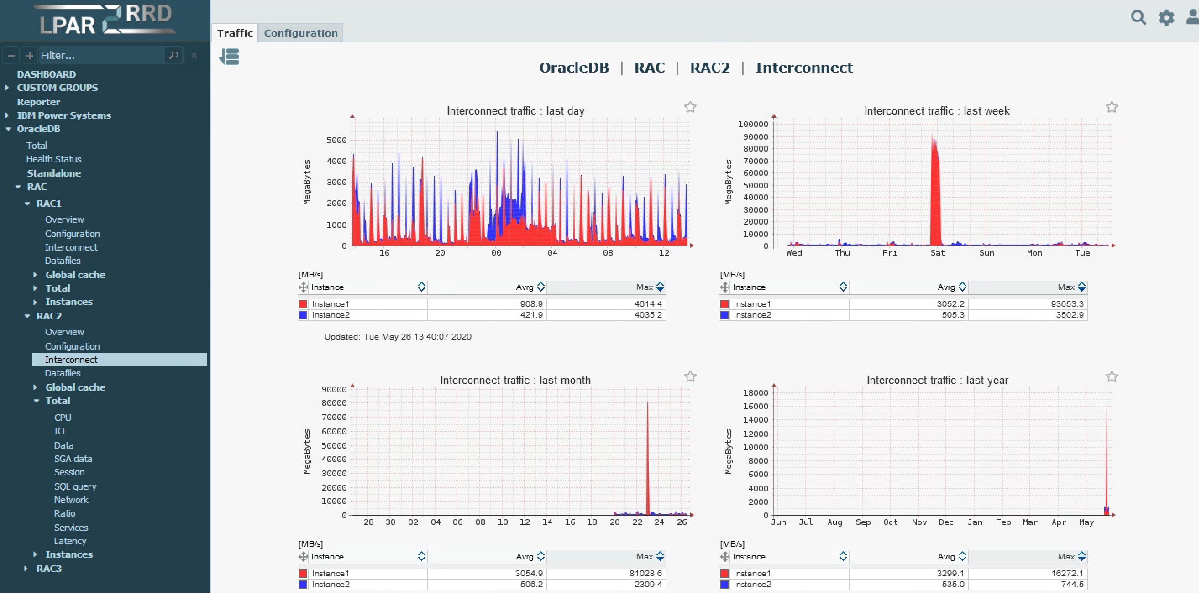This screenshot has width=1199, height=593.
Task: Favorite the last week graph with star
Action: tap(1112, 107)
